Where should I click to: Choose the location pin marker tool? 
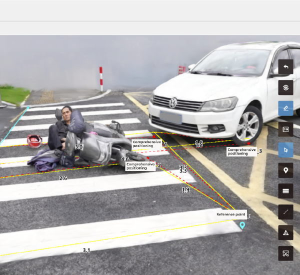point(285,170)
